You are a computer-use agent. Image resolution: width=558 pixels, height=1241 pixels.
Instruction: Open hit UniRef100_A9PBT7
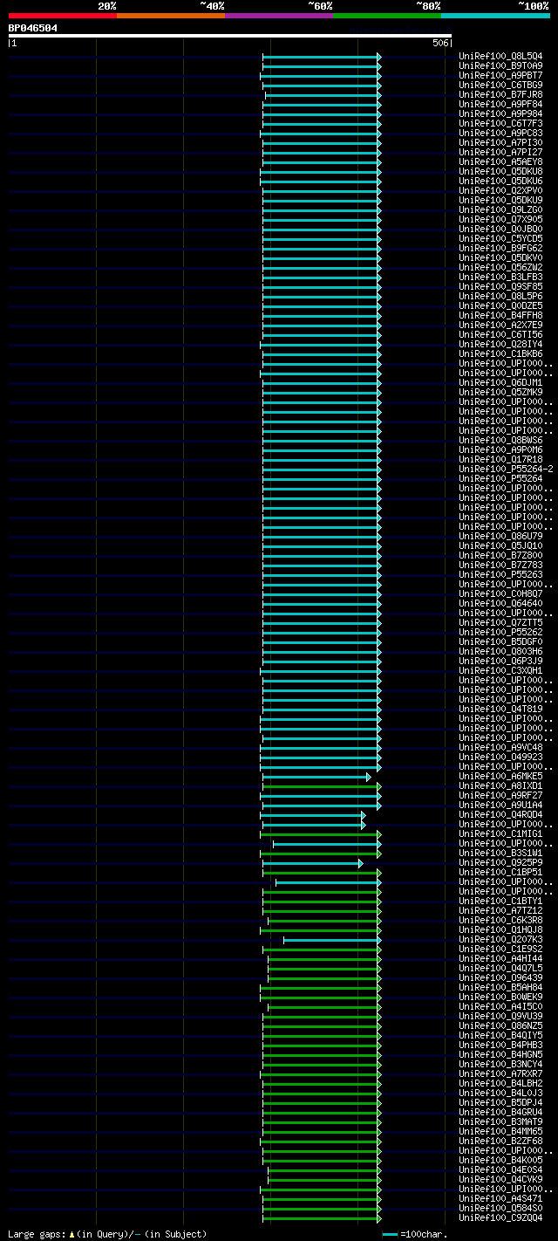pyautogui.click(x=500, y=75)
